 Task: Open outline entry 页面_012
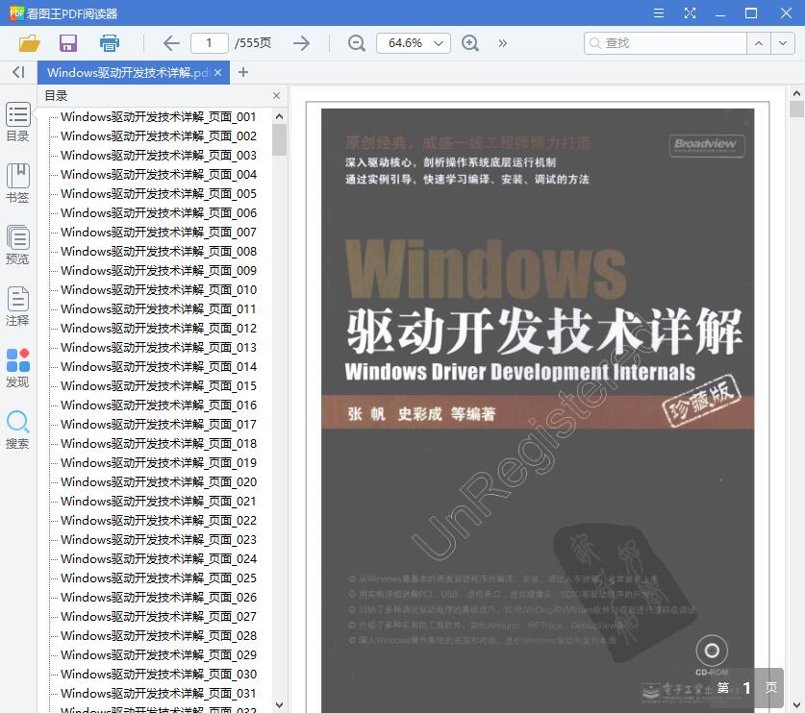(x=158, y=329)
